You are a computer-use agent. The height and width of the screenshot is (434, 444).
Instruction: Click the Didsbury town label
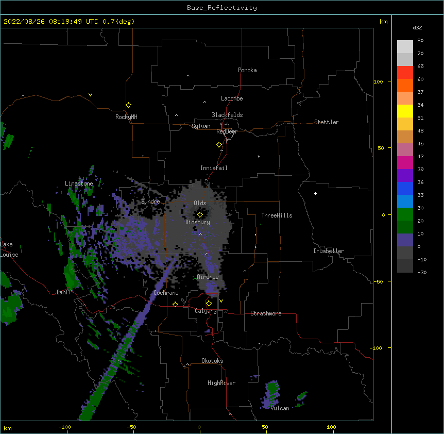(197, 222)
